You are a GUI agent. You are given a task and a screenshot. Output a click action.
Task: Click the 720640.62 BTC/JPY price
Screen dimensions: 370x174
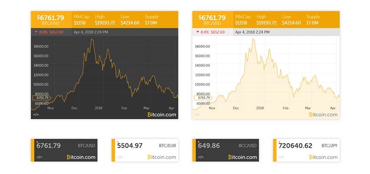click(x=295, y=146)
